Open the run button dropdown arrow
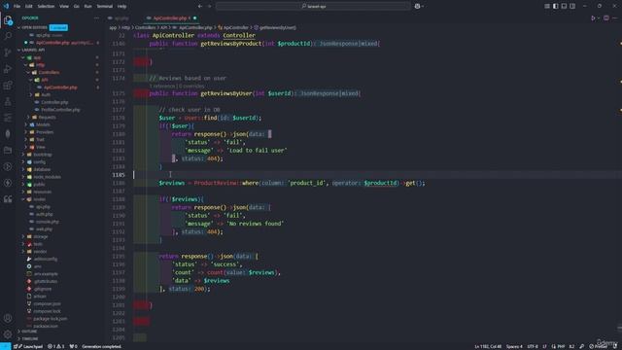Image resolution: width=622 pixels, height=350 pixels. pos(599,18)
